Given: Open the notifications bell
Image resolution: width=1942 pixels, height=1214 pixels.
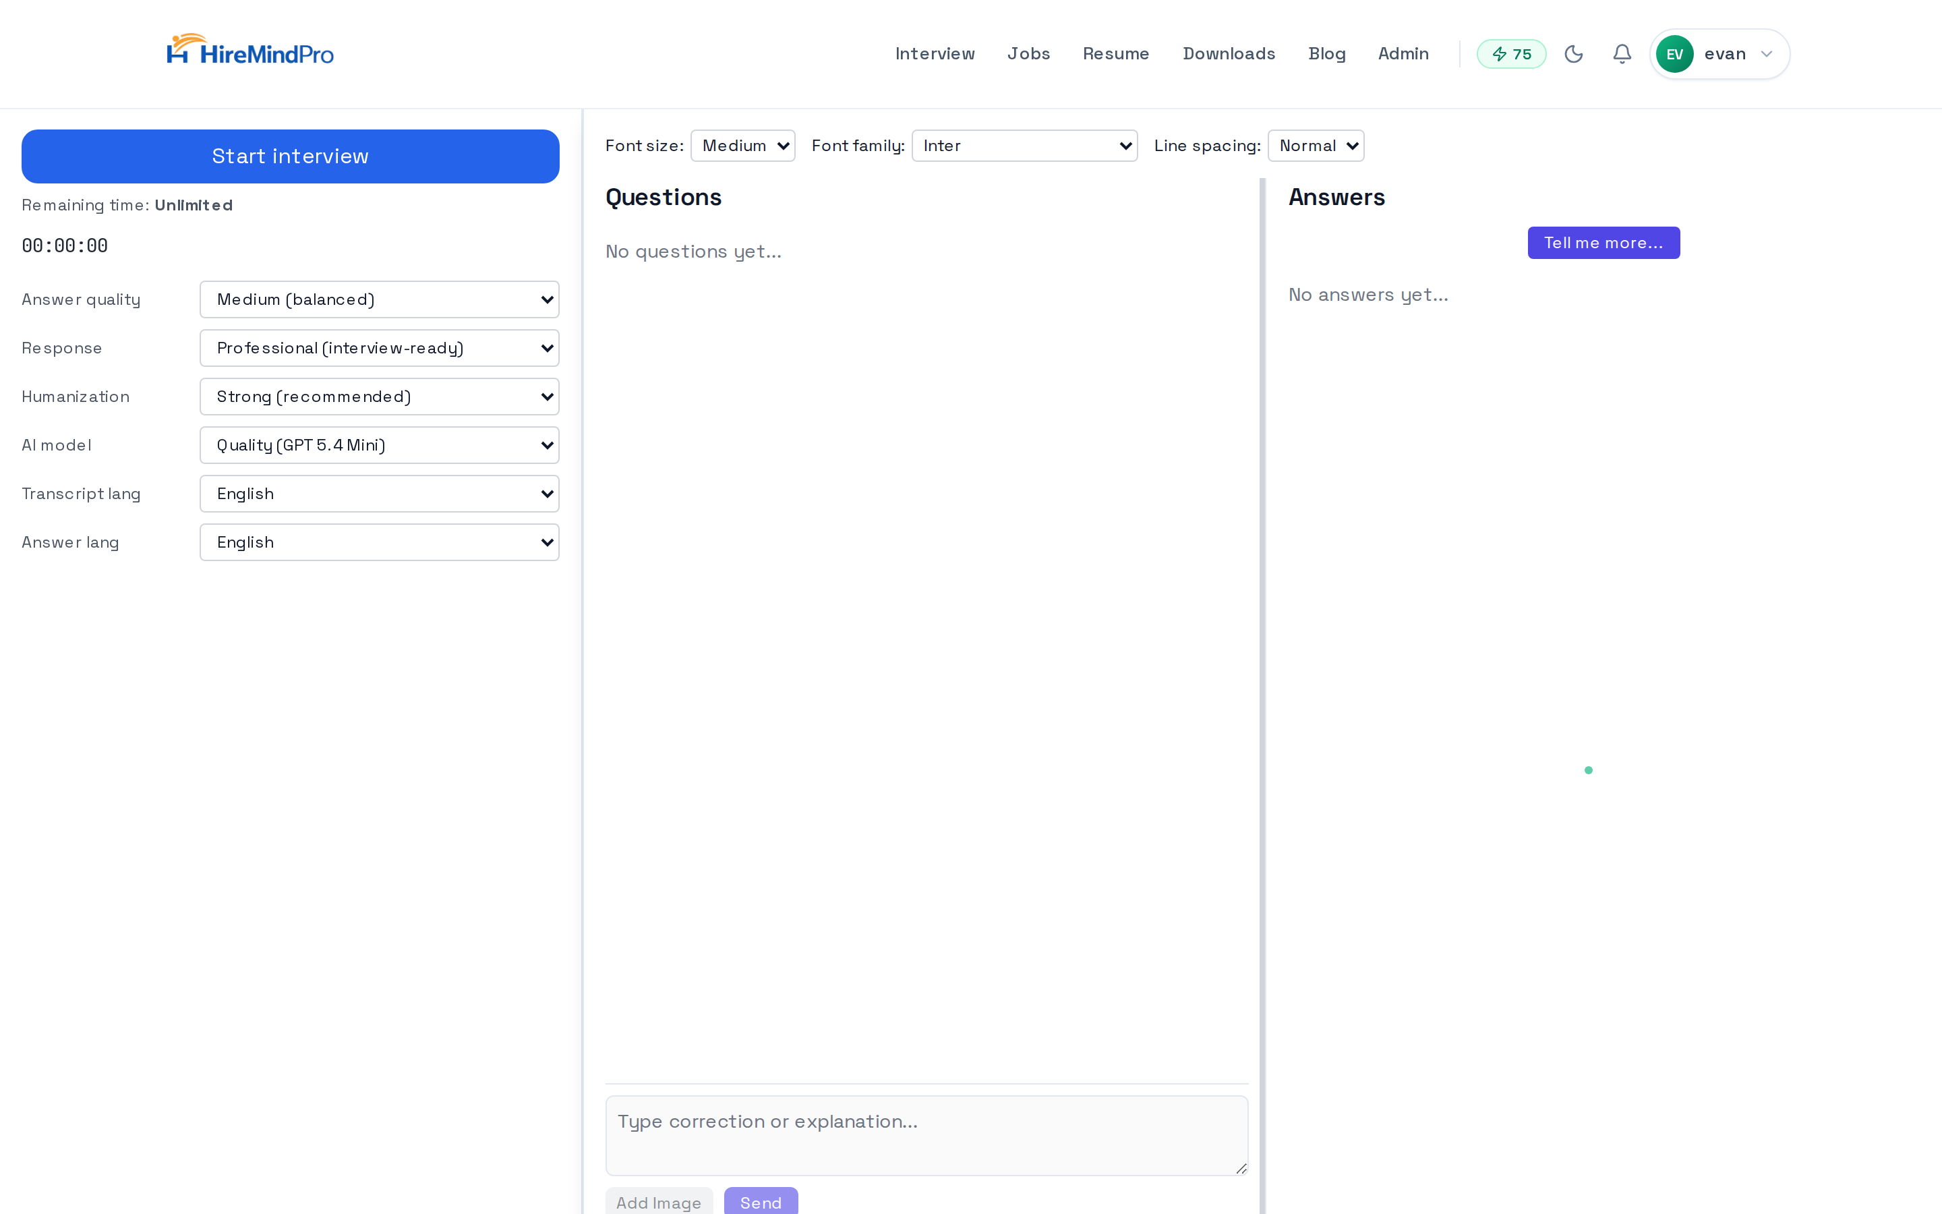Looking at the screenshot, I should coord(1622,54).
